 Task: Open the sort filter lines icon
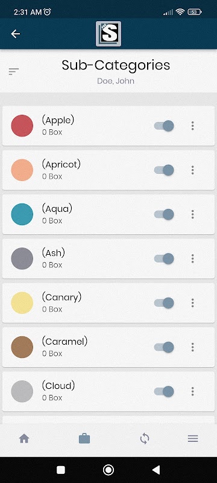tap(14, 71)
